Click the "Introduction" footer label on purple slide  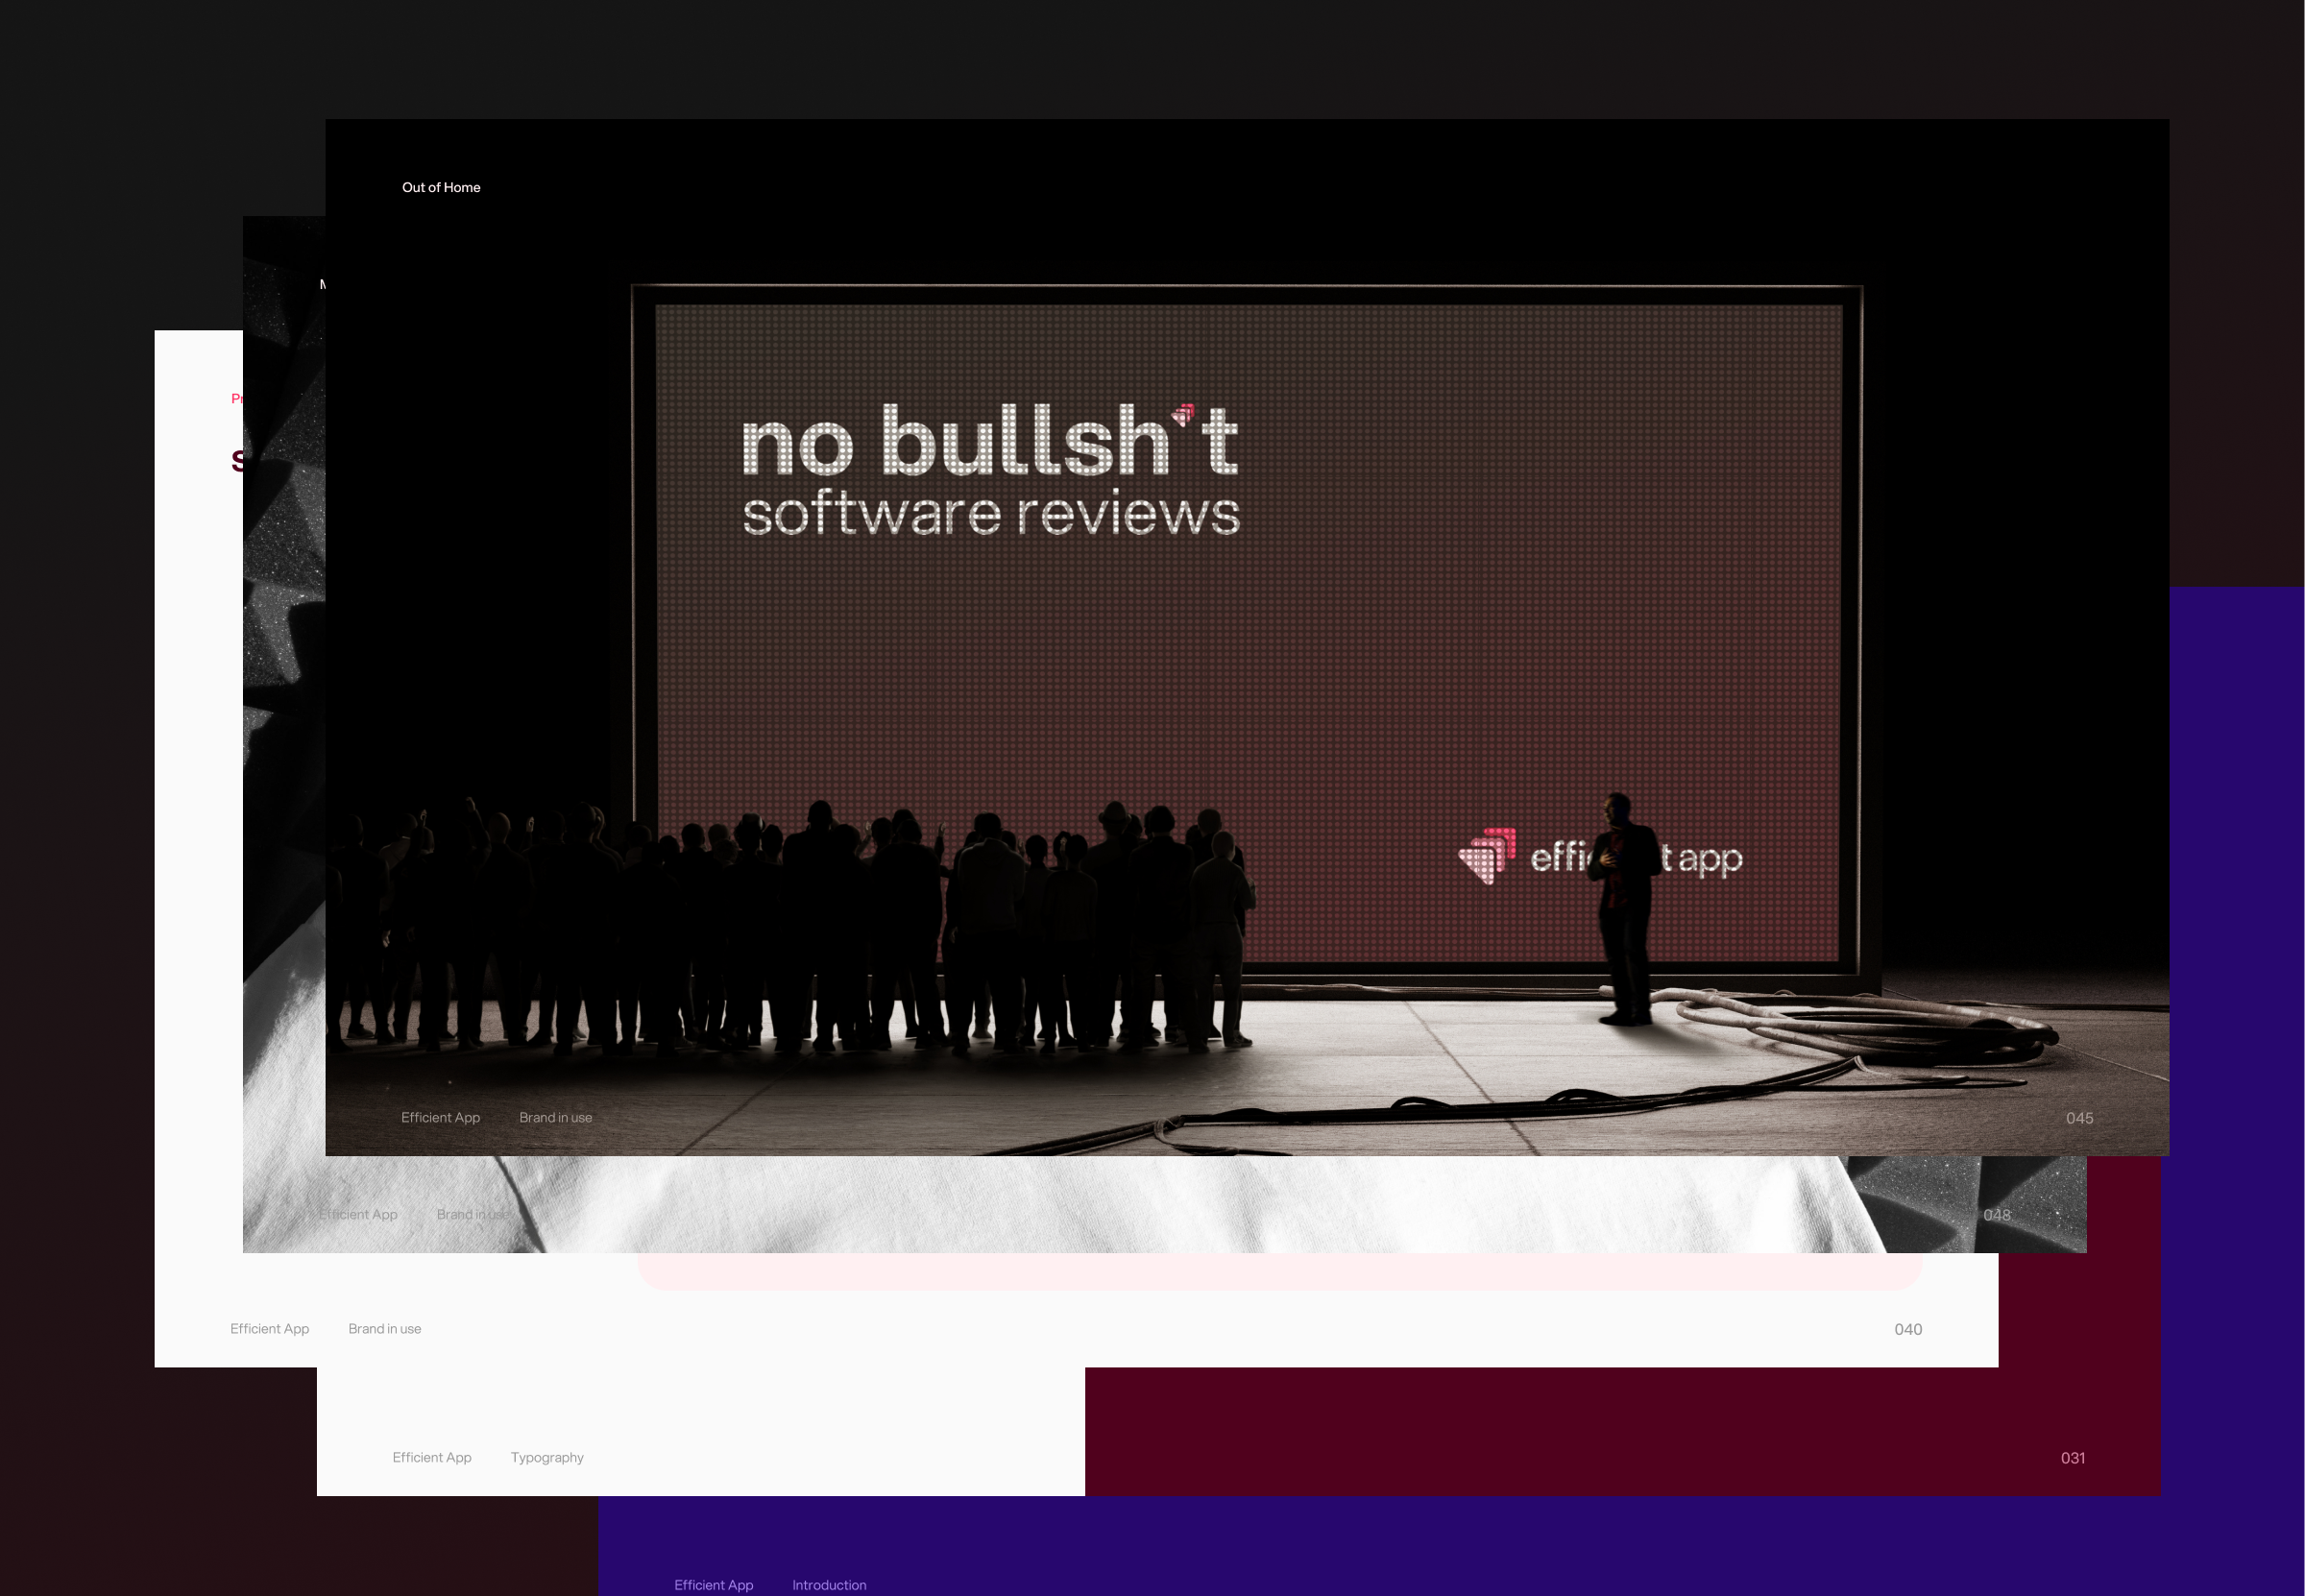click(829, 1585)
